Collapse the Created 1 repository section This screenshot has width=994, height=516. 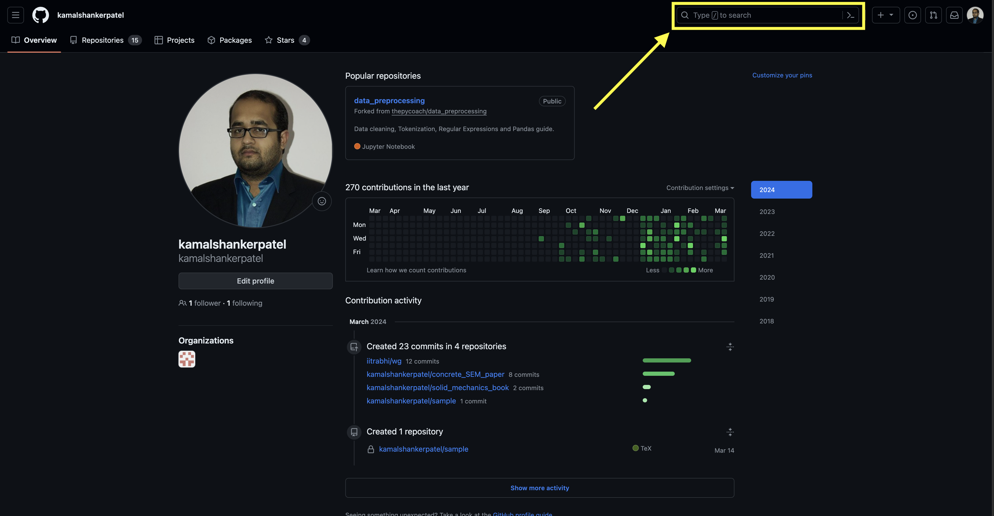coord(730,432)
